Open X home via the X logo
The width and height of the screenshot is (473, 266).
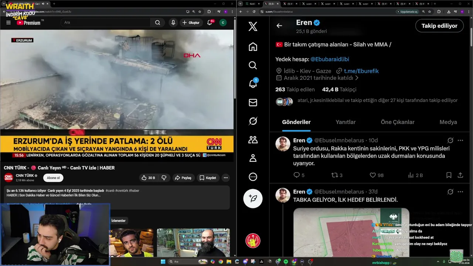click(x=253, y=26)
